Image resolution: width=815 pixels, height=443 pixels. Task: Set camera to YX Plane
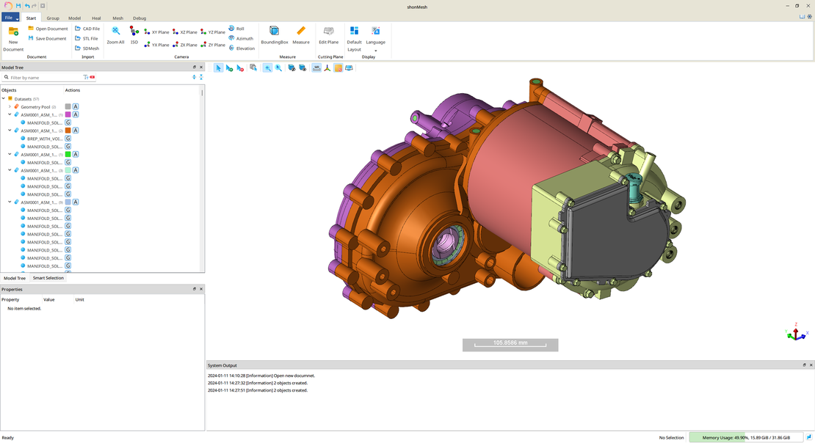pyautogui.click(x=156, y=45)
